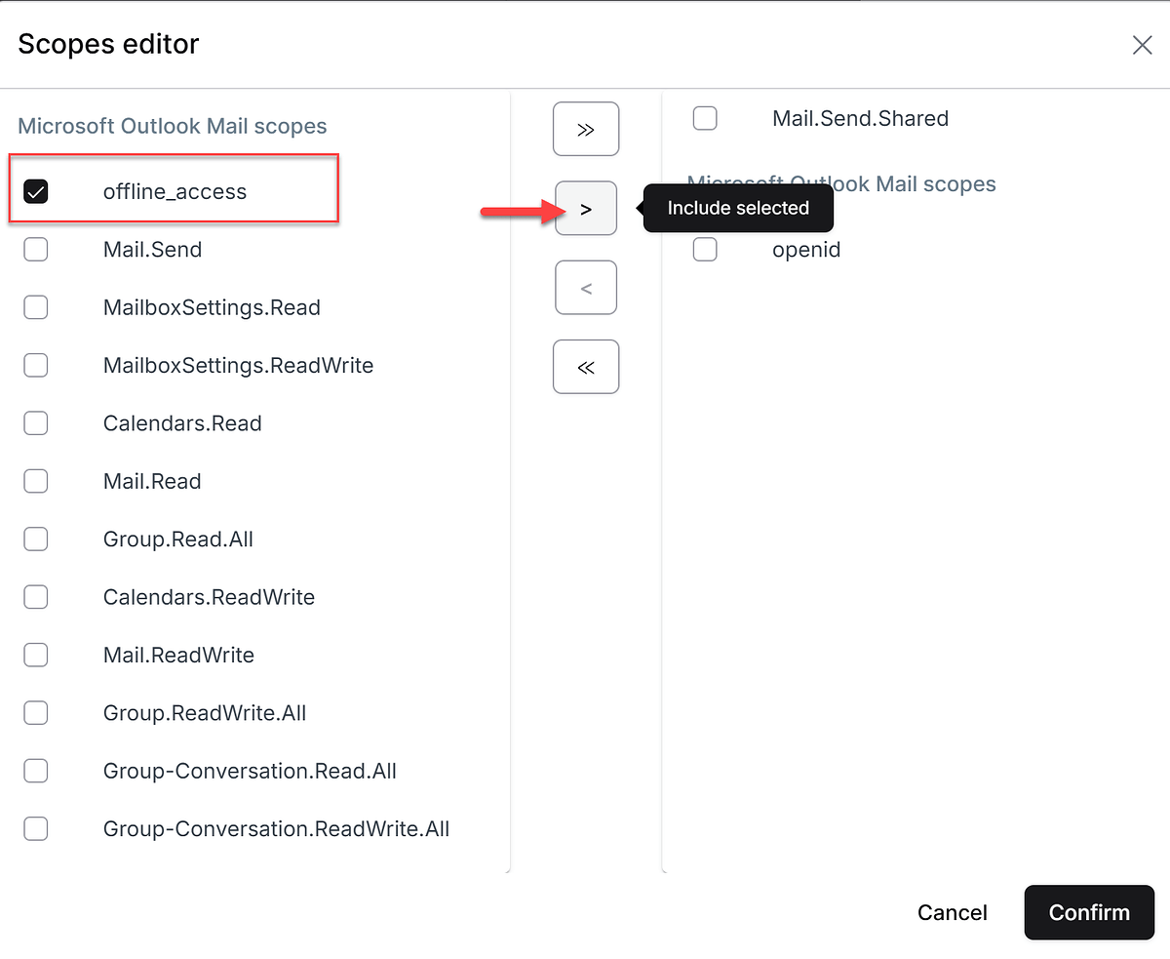Click the Confirm button

coord(1089,912)
